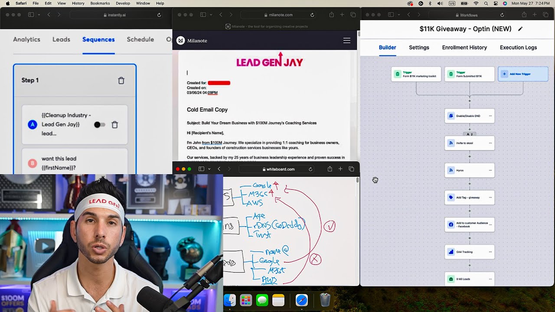Open Notes from the Dock
555x312 pixels.
[x=278, y=300]
